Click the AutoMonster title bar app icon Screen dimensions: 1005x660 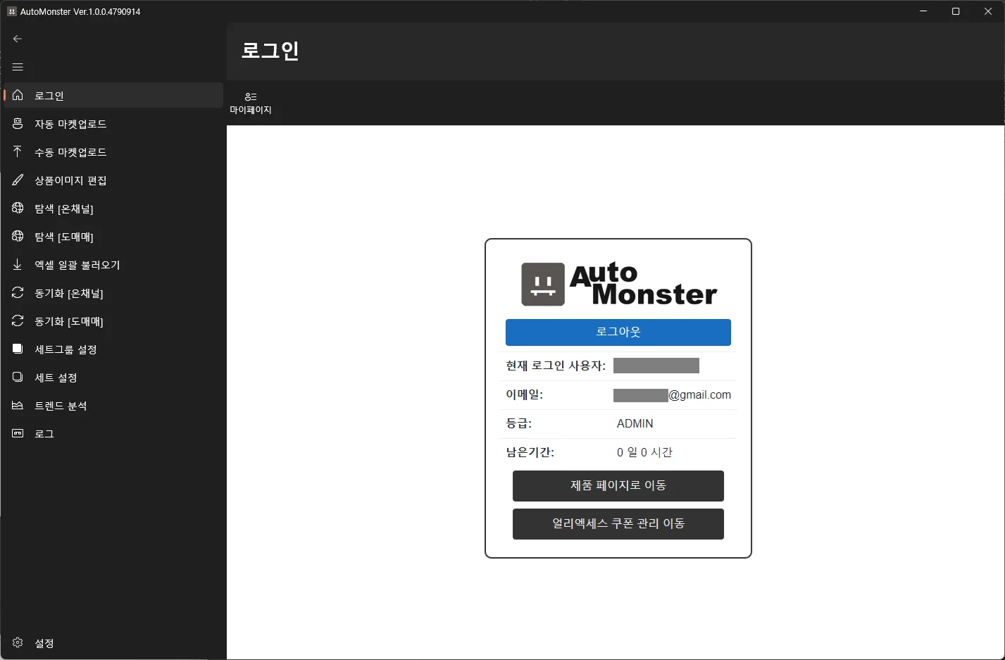(11, 11)
